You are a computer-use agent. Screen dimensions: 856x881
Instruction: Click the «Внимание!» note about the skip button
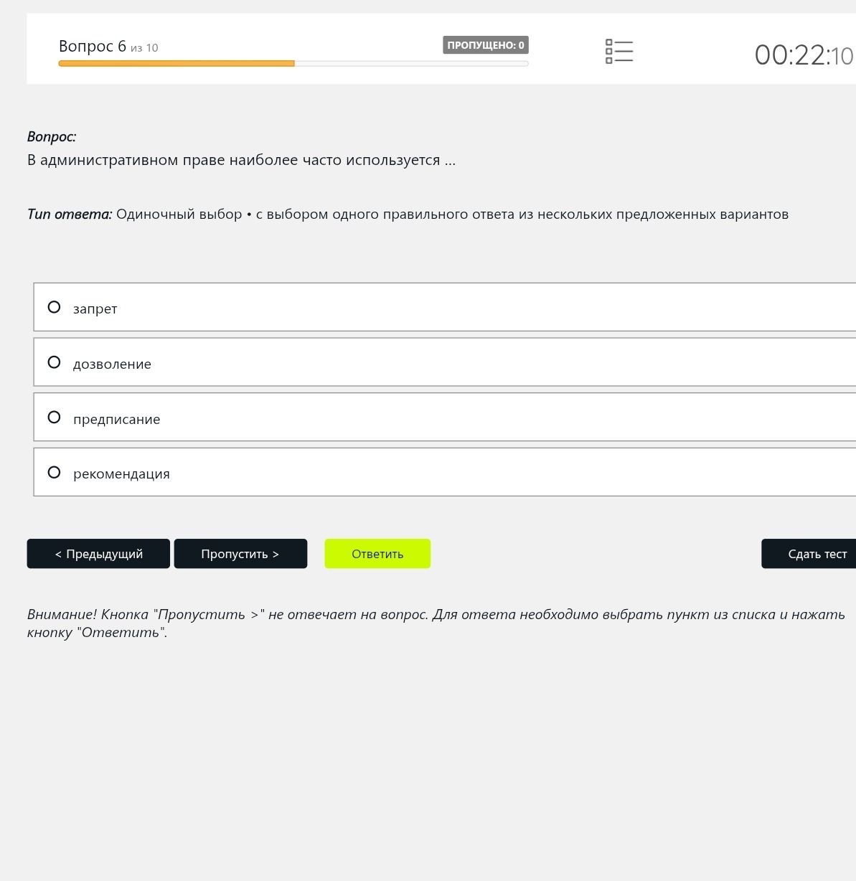[x=436, y=623]
